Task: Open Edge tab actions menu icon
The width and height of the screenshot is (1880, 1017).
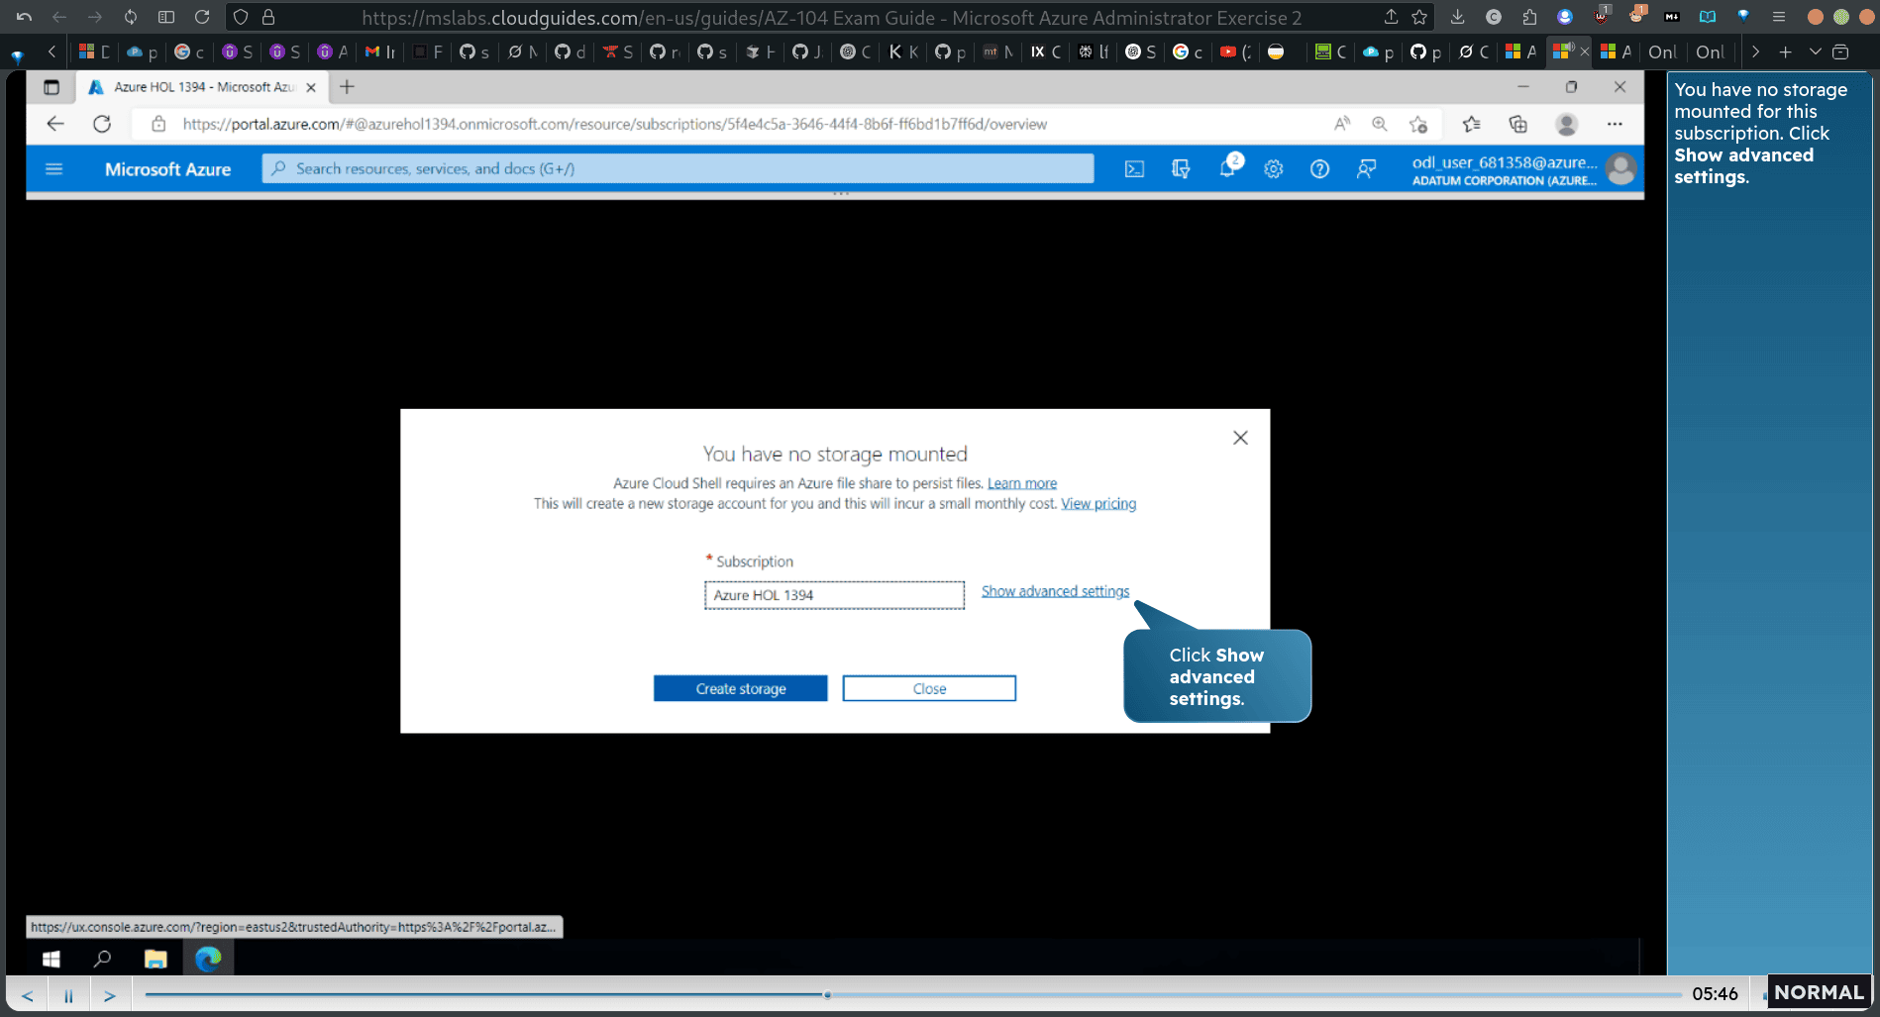Action: [52, 87]
